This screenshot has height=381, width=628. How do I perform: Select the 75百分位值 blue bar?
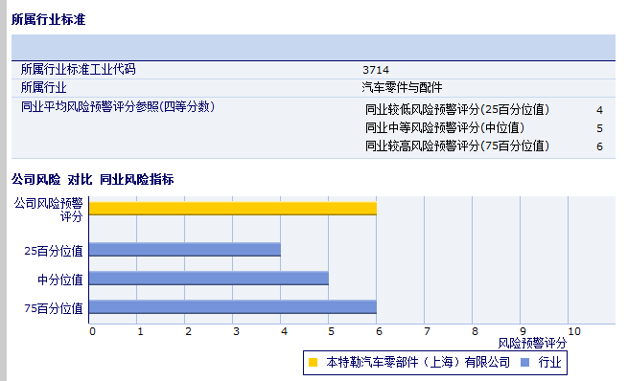tap(233, 306)
